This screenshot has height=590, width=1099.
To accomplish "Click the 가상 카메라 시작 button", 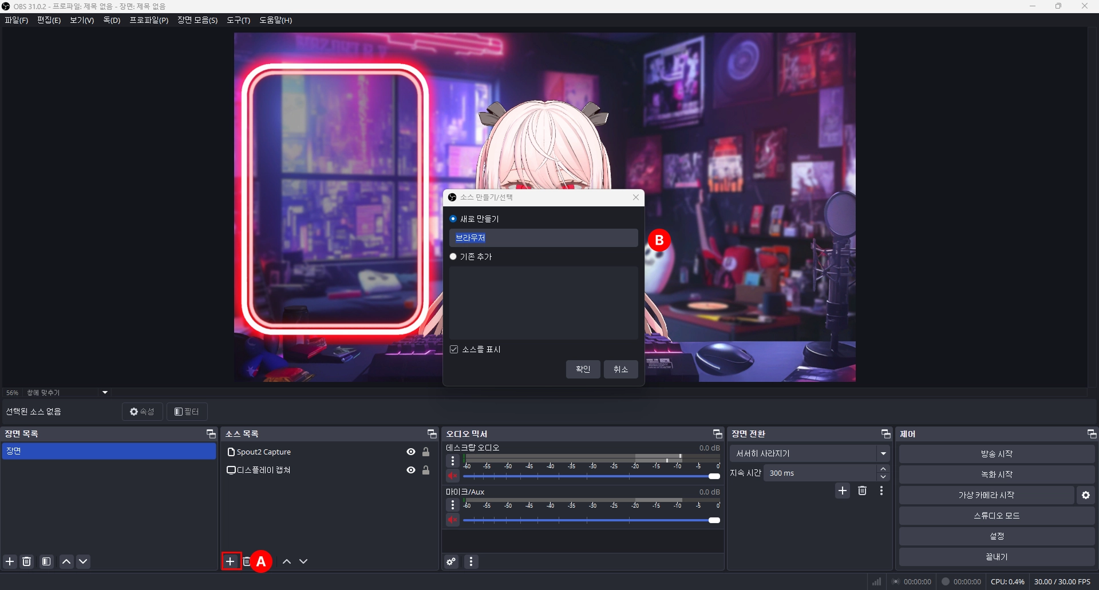I will (987, 495).
